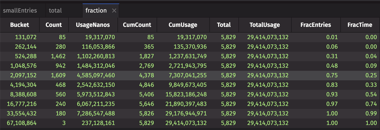Select the TotalUsage column header

click(x=265, y=25)
